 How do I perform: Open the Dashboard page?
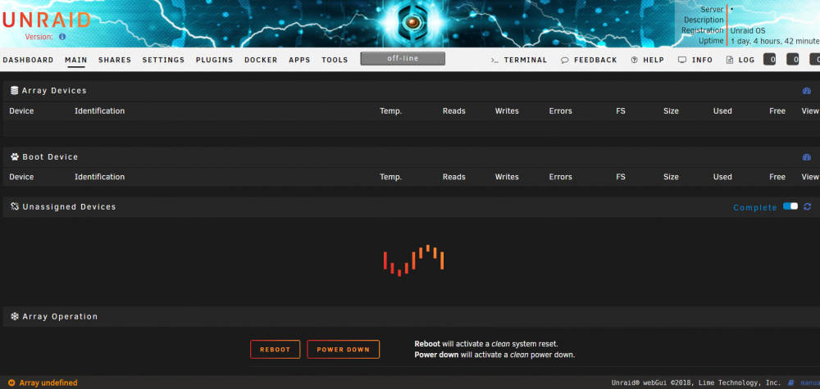click(x=28, y=60)
